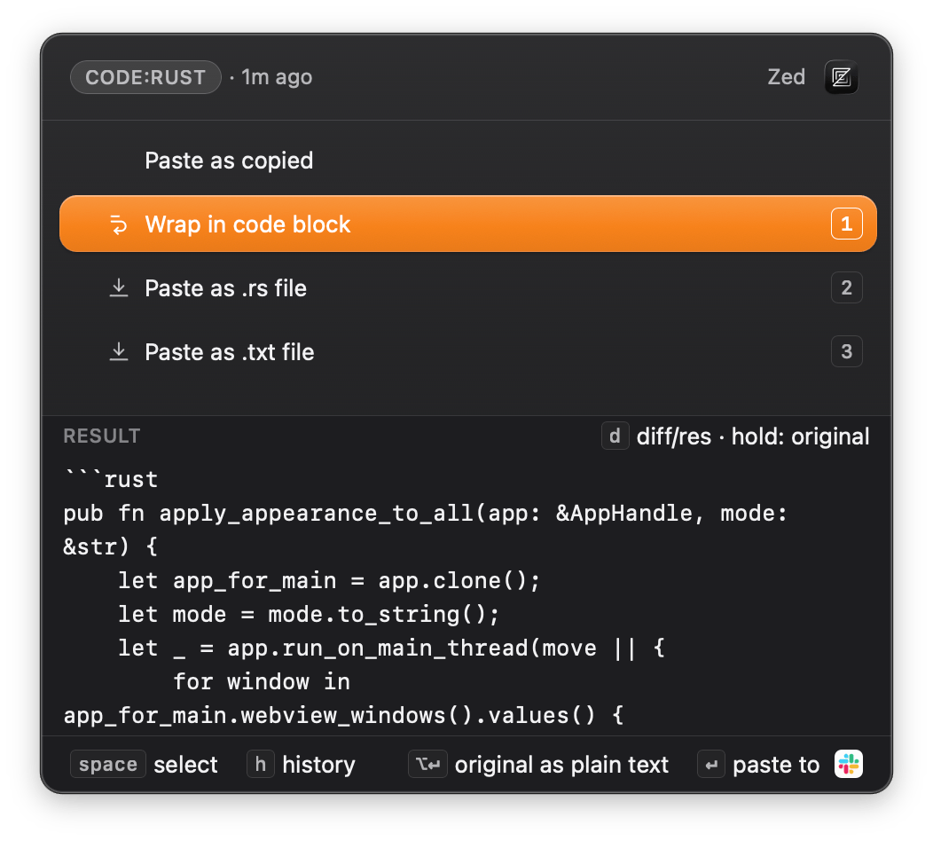This screenshot has width=933, height=841.
Task: Choose Paste as .txt file
Action: [x=467, y=352]
